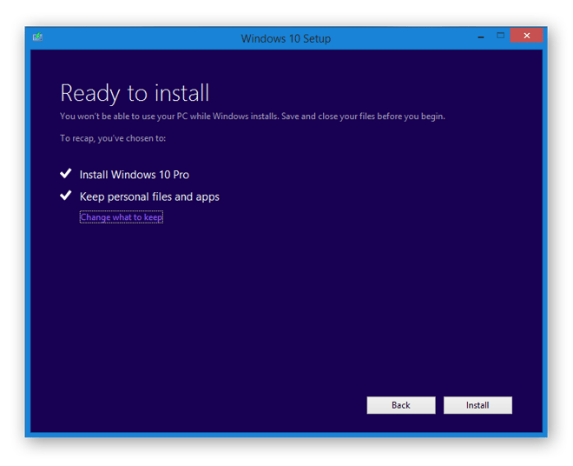The width and height of the screenshot is (573, 466).
Task: Click the disabled maximize button
Action: [500, 36]
